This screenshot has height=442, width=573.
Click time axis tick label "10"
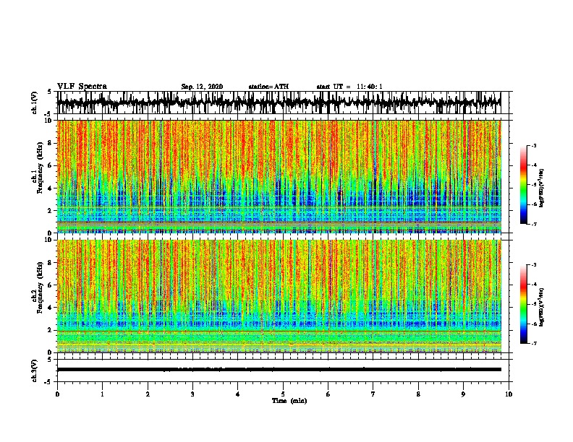pyautogui.click(x=509, y=394)
